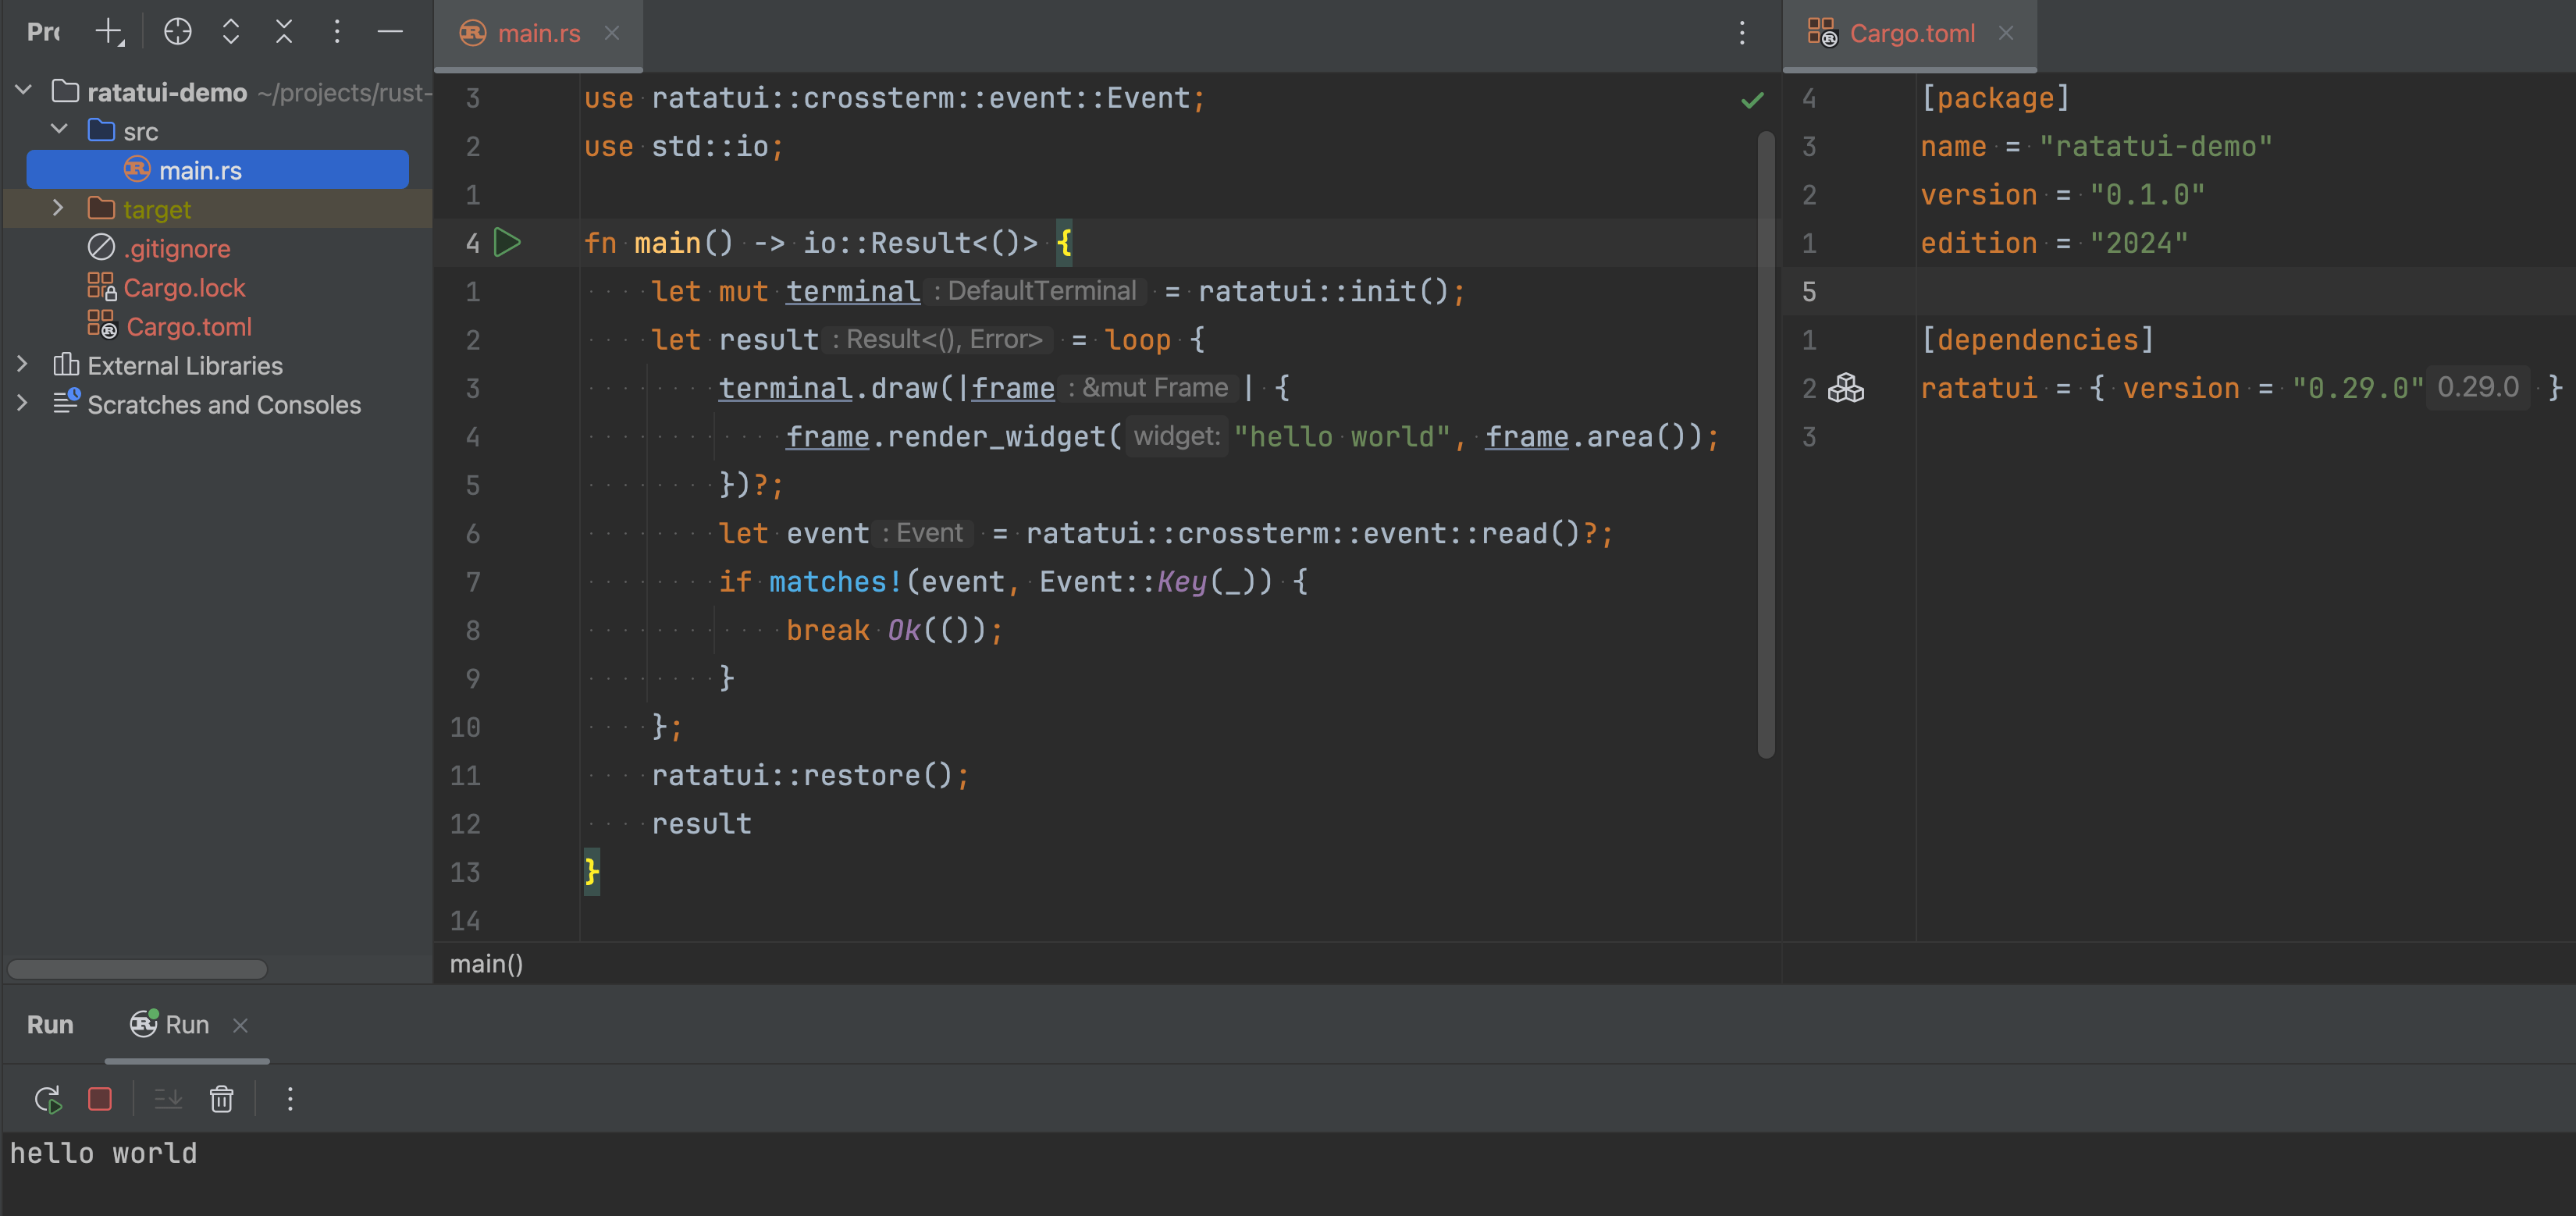The height and width of the screenshot is (1216, 2576).
Task: Open Run toolbar more options menu
Action: pos(290,1099)
